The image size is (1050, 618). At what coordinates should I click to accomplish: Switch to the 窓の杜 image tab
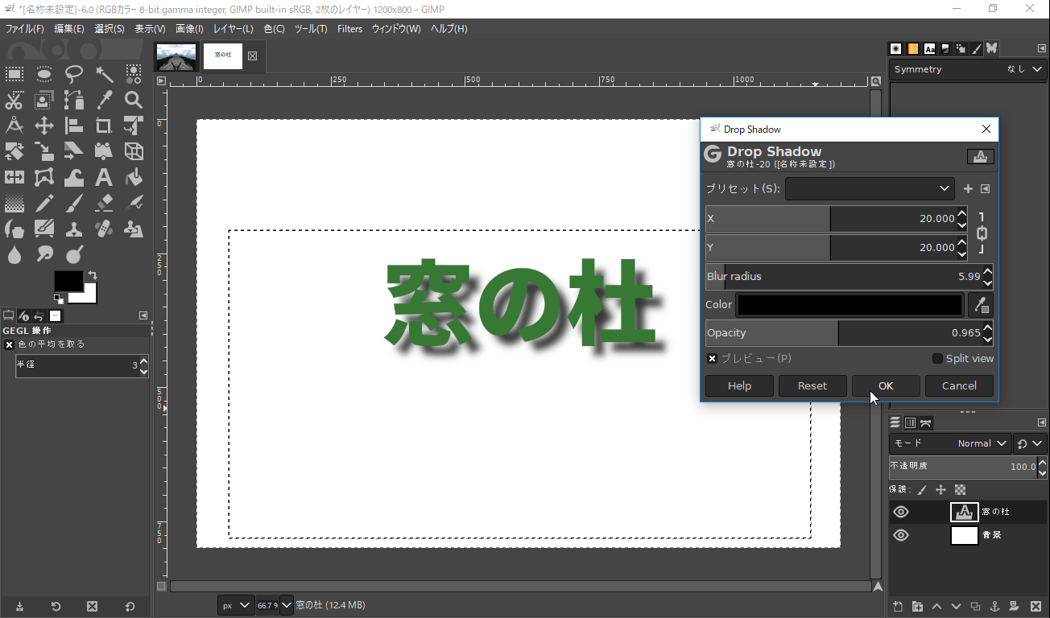[221, 56]
